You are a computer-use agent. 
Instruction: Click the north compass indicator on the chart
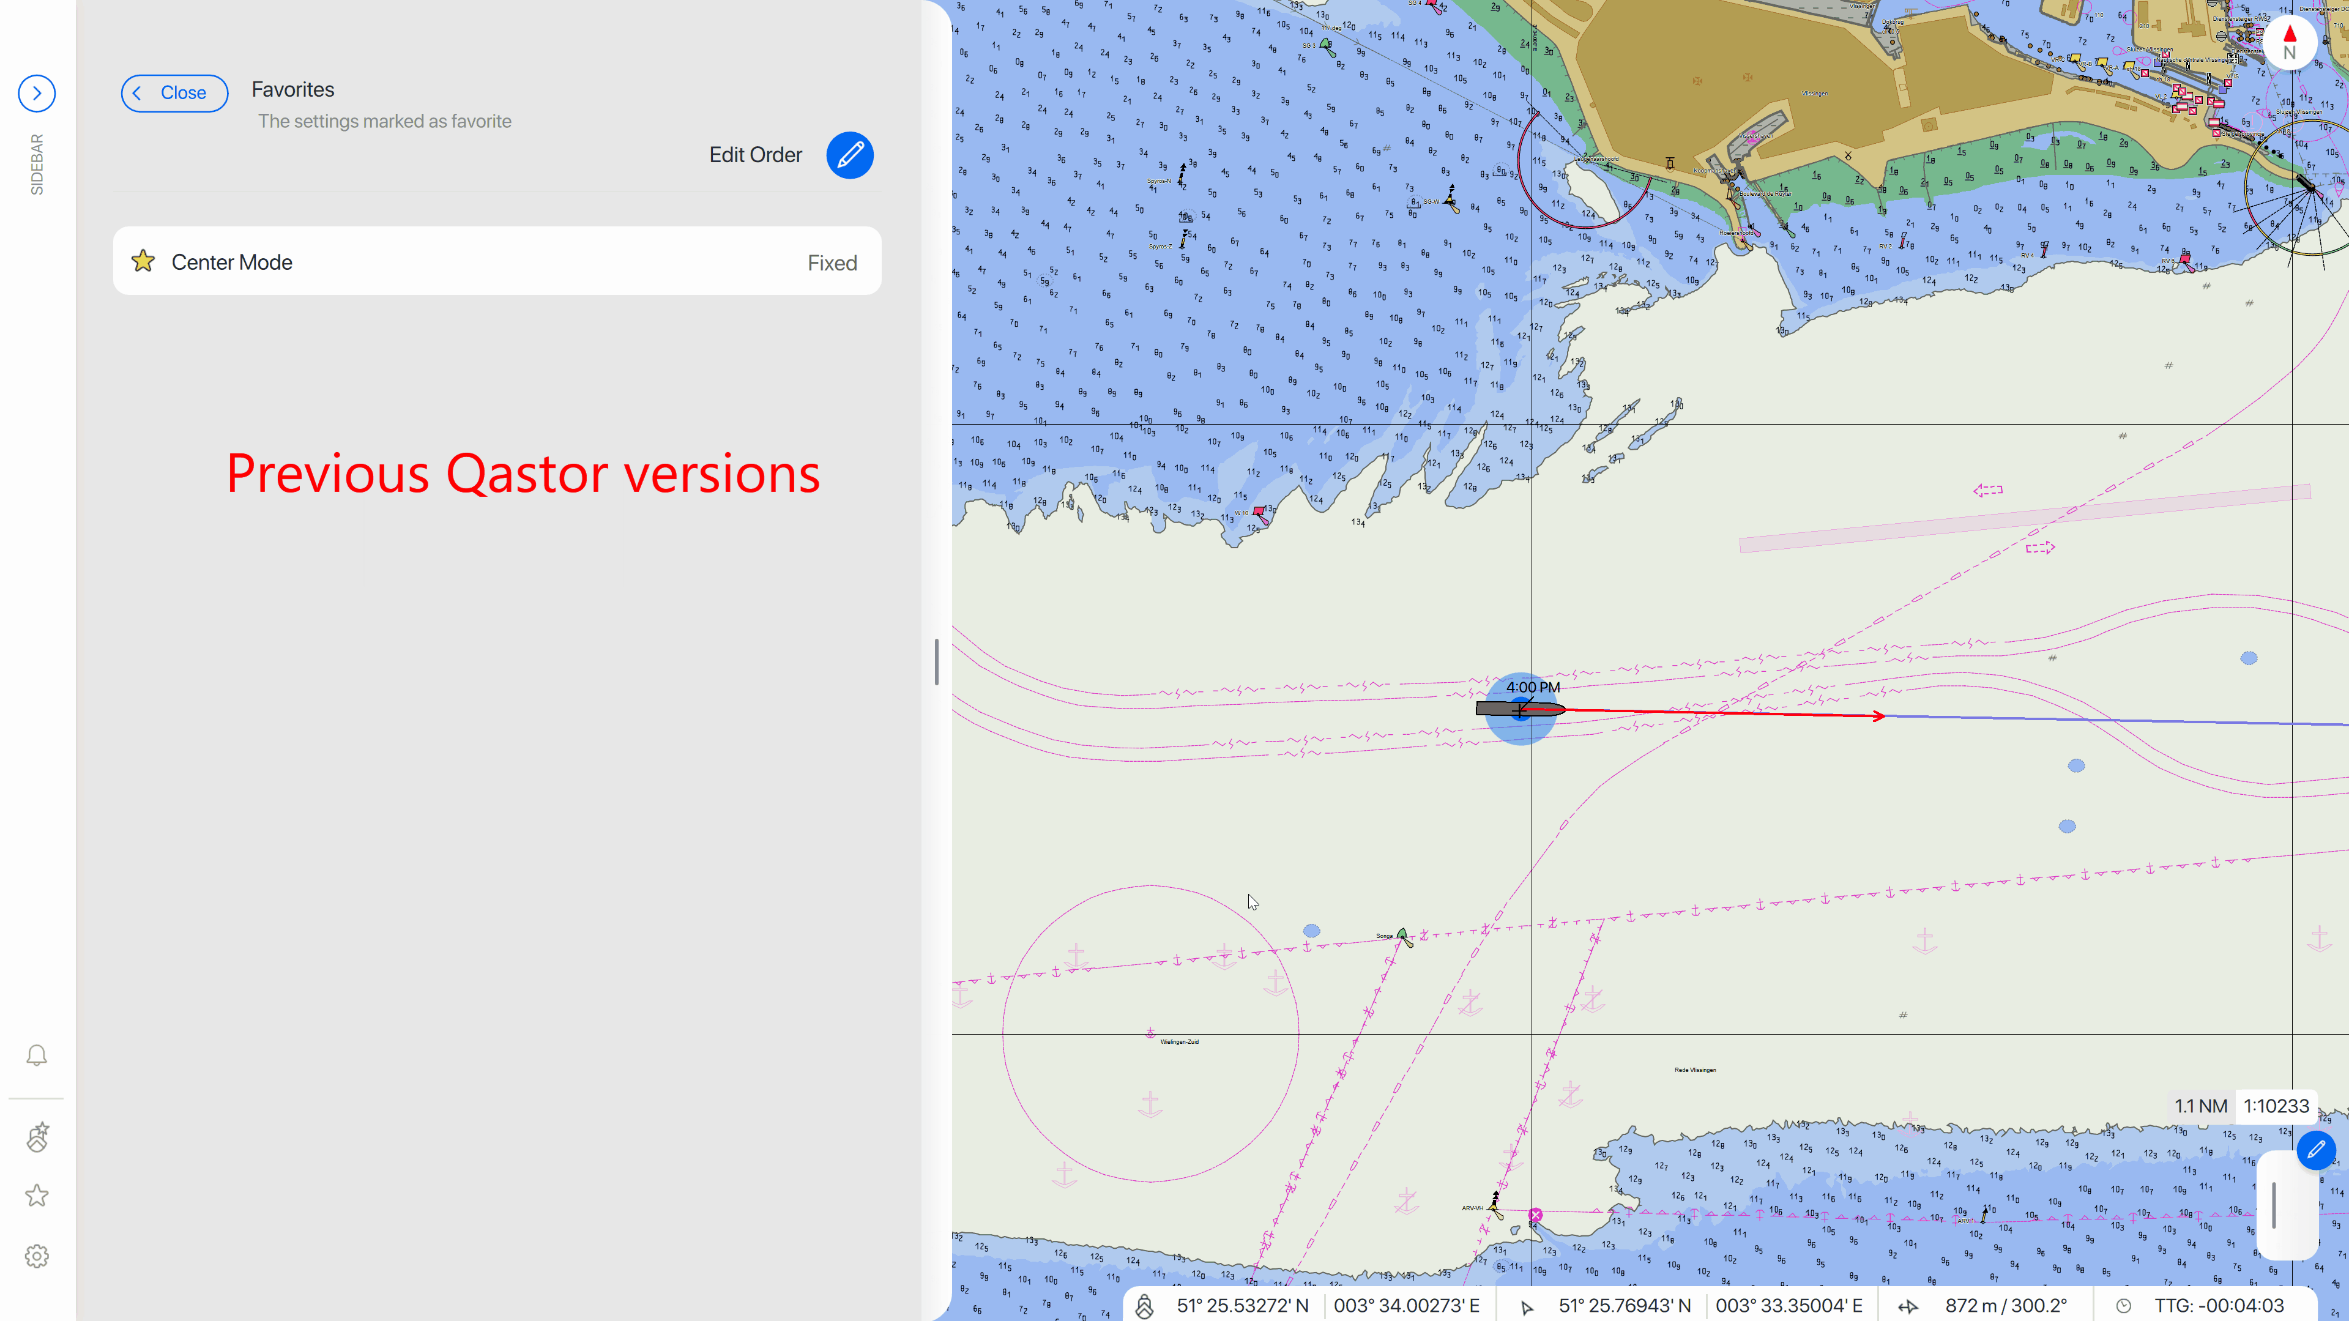pyautogui.click(x=2289, y=42)
